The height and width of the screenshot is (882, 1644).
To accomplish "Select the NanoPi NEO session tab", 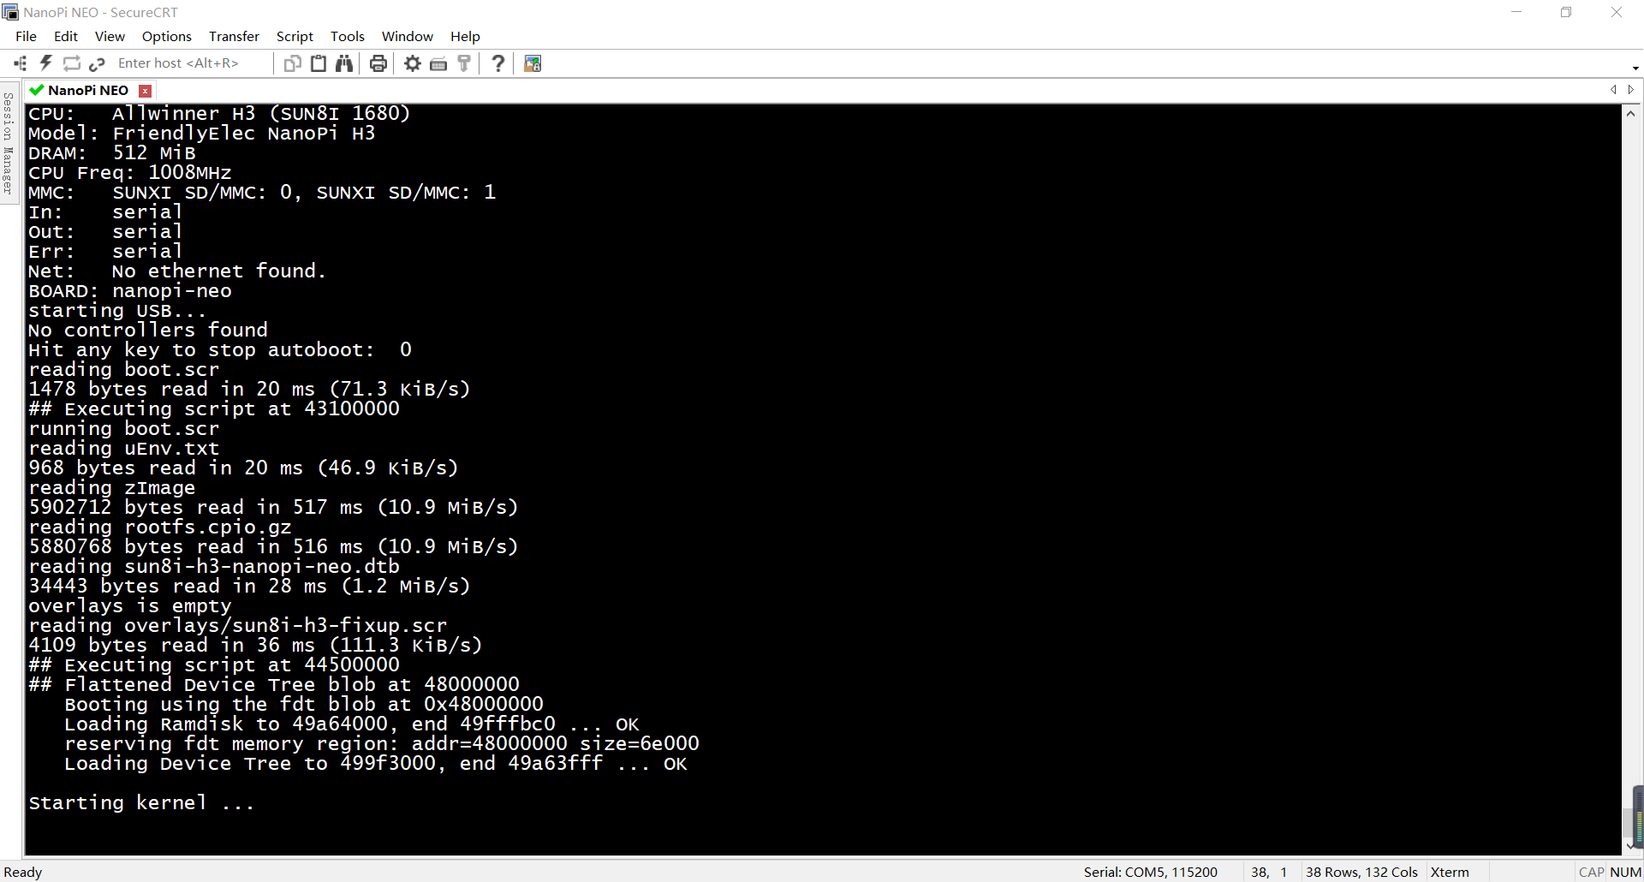I will (86, 90).
